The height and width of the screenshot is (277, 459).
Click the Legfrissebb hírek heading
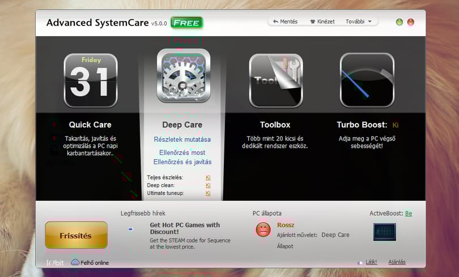point(143,213)
